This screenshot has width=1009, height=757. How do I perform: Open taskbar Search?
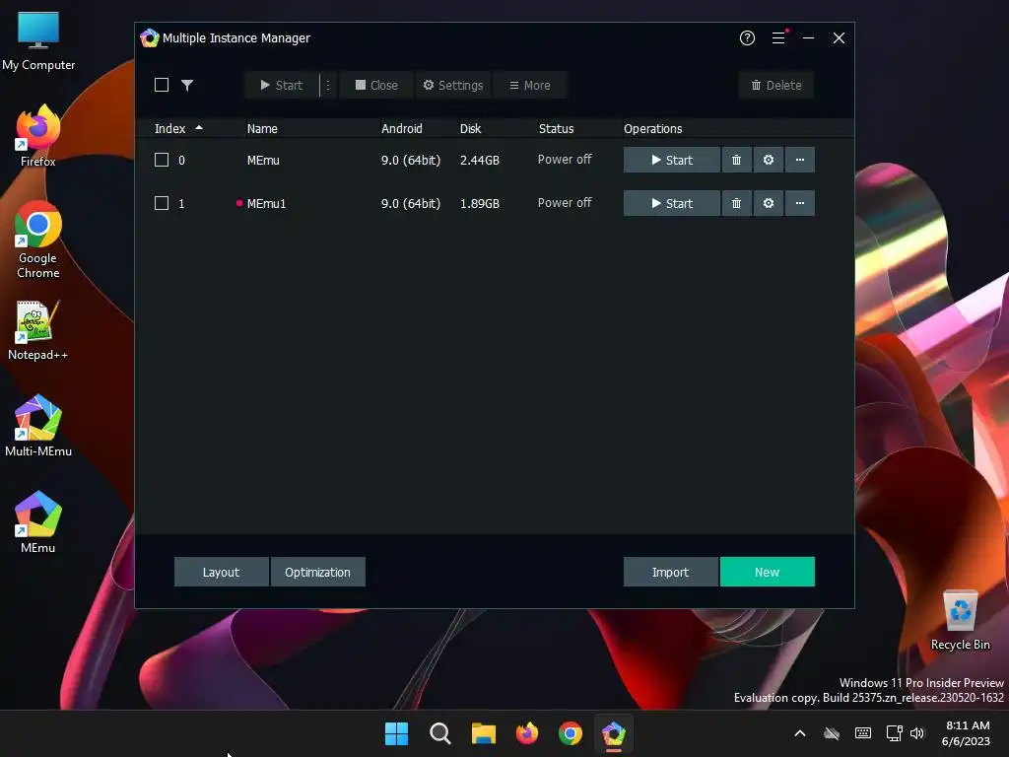click(440, 733)
